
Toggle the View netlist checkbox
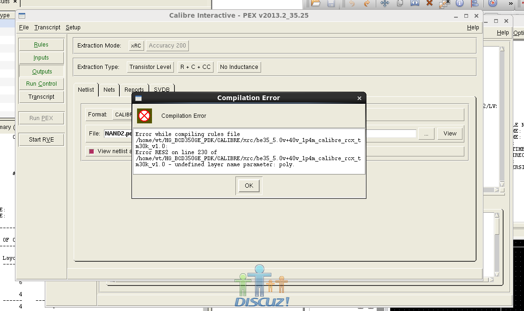91,151
